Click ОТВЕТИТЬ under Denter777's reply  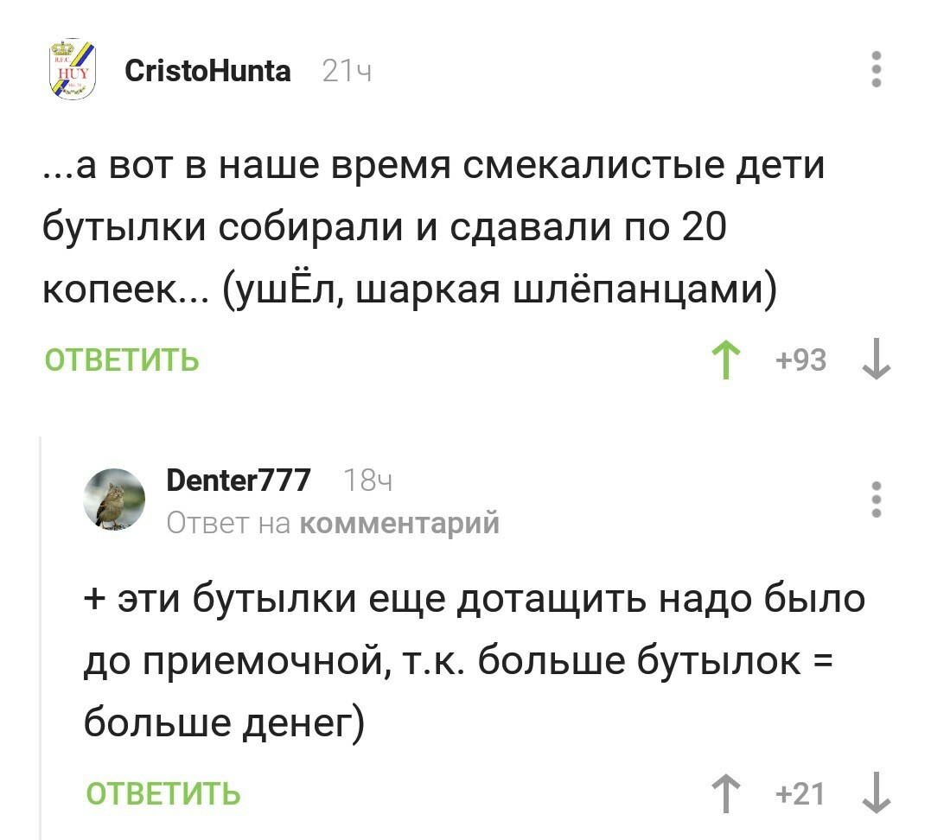pos(163,793)
